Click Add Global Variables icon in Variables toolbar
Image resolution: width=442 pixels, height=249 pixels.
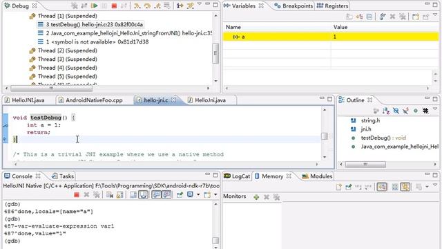382,17
